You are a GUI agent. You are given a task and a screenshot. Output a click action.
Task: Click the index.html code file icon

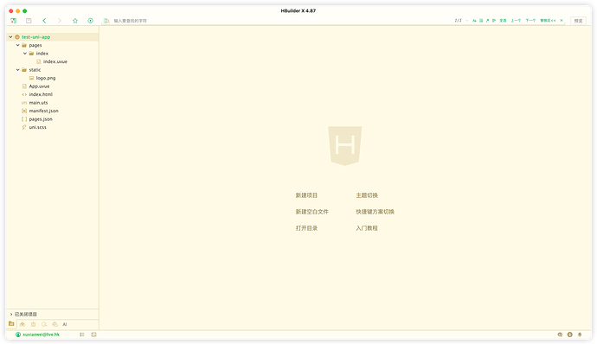coord(24,94)
